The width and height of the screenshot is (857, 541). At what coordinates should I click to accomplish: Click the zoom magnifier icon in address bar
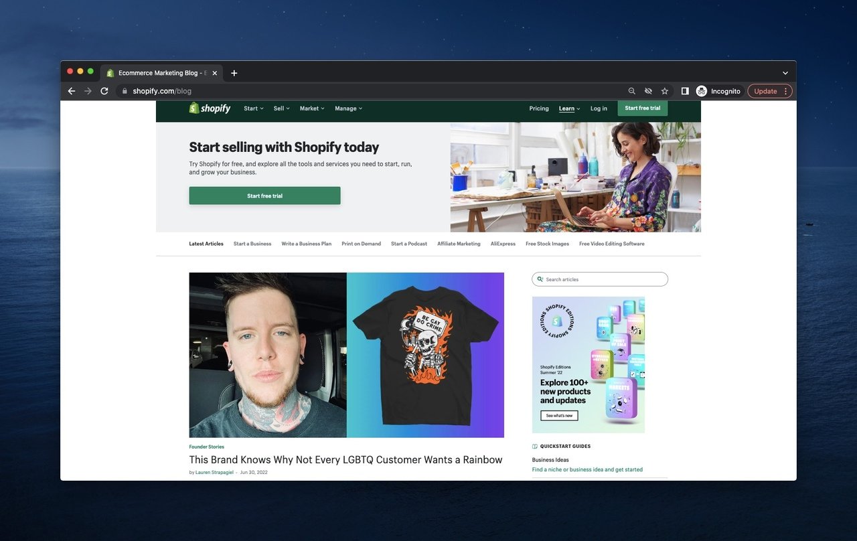coord(631,91)
